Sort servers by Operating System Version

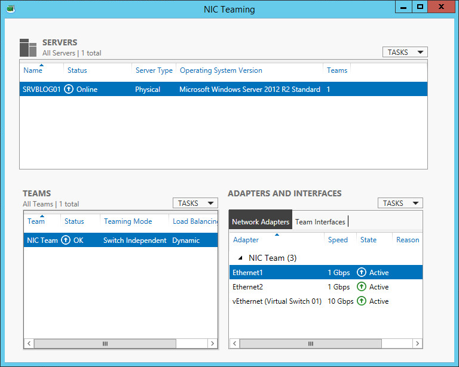point(221,70)
